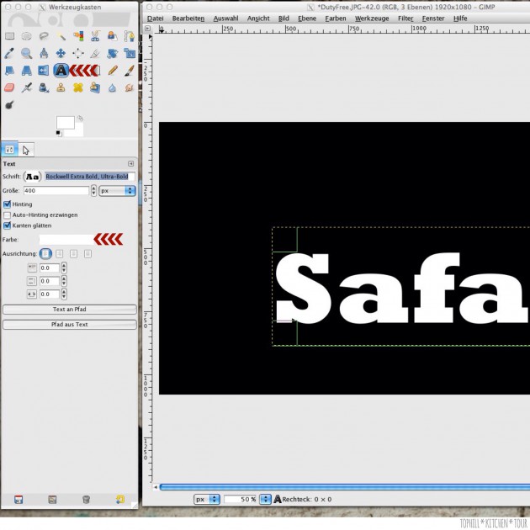Image resolution: width=530 pixels, height=530 pixels.
Task: Reset colors to black and white
Action: point(59,134)
